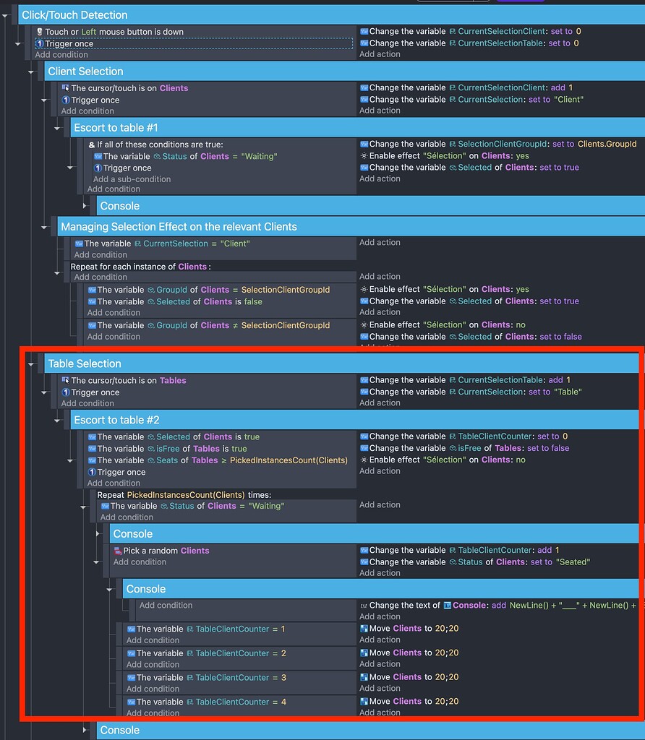Click the Trigger once icon under Client Selection
Image resolution: width=645 pixels, height=740 pixels.
coord(66,100)
